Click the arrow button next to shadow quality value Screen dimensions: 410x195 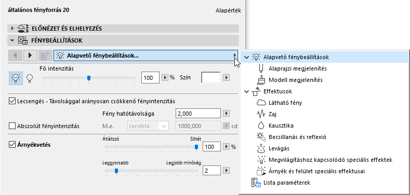[227, 171]
